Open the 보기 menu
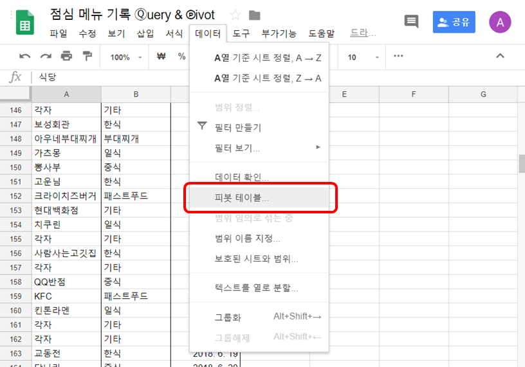This screenshot has width=525, height=367. pyautogui.click(x=116, y=33)
